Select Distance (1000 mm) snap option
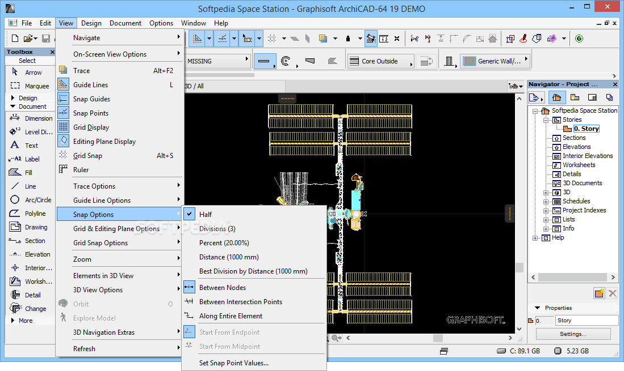Image resolution: width=624 pixels, height=371 pixels. 254,257
